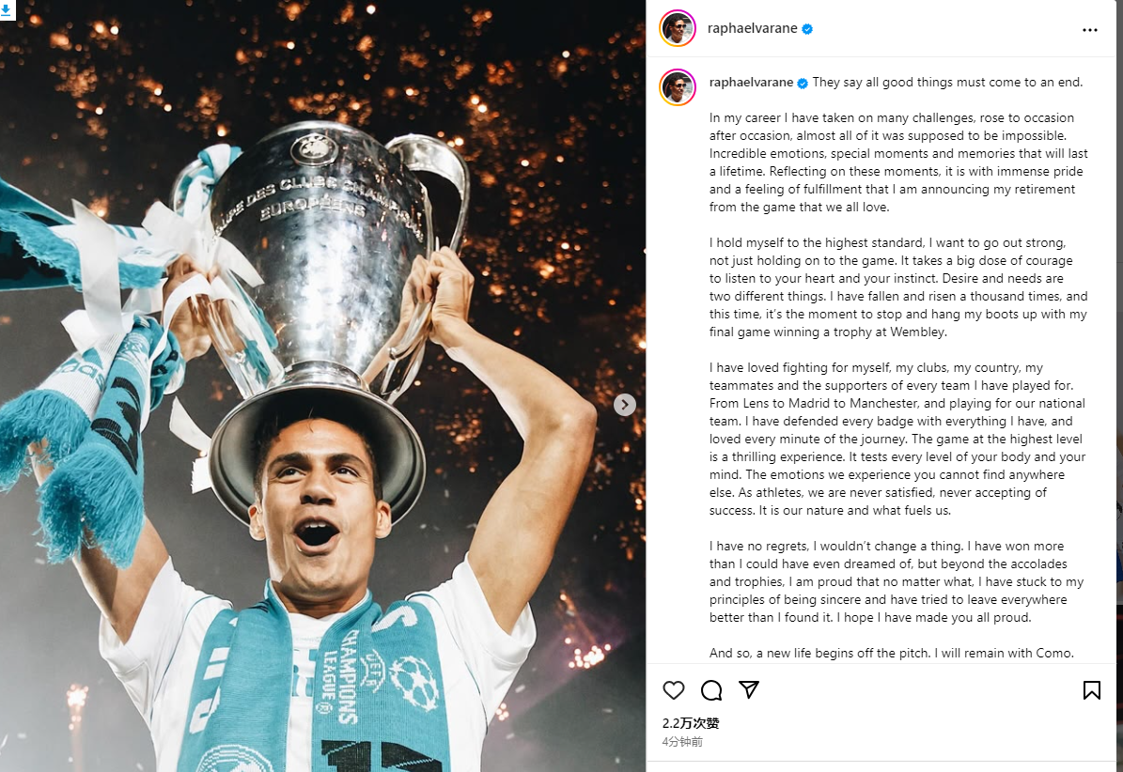The image size is (1123, 772).
Task: View the list of 2.2万次赞 likes
Action: pyautogui.click(x=691, y=723)
